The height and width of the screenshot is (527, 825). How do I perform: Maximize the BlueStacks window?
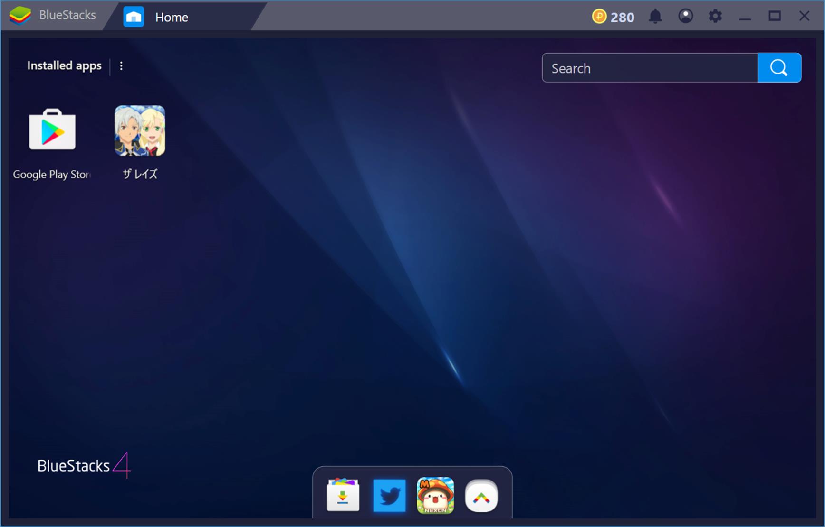tap(775, 16)
